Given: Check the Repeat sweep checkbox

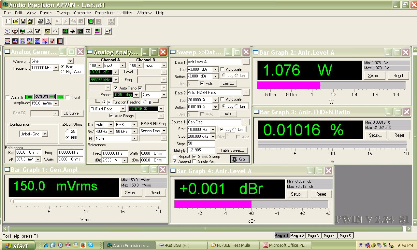Looking at the screenshot, I should click(x=175, y=157).
